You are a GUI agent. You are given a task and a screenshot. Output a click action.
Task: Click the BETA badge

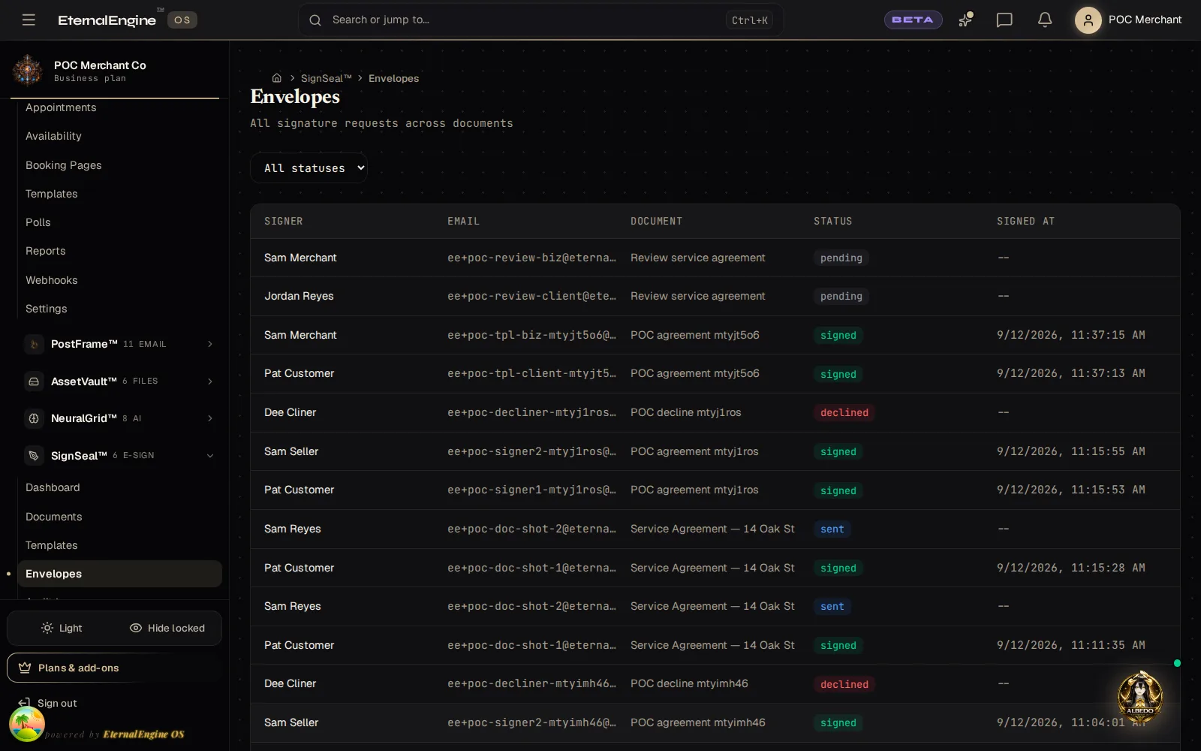tap(913, 20)
